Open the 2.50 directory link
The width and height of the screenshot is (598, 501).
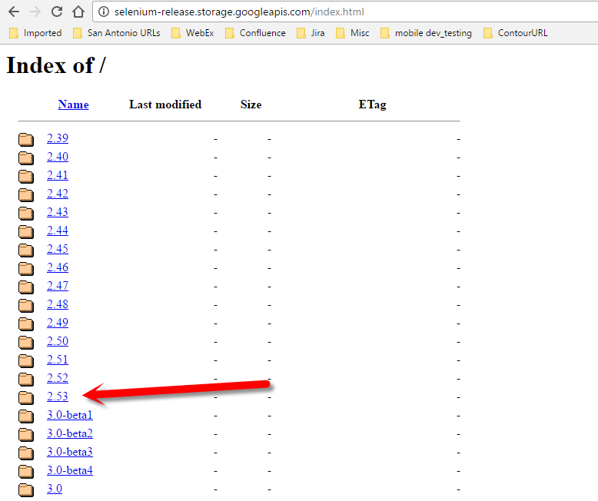coord(58,341)
